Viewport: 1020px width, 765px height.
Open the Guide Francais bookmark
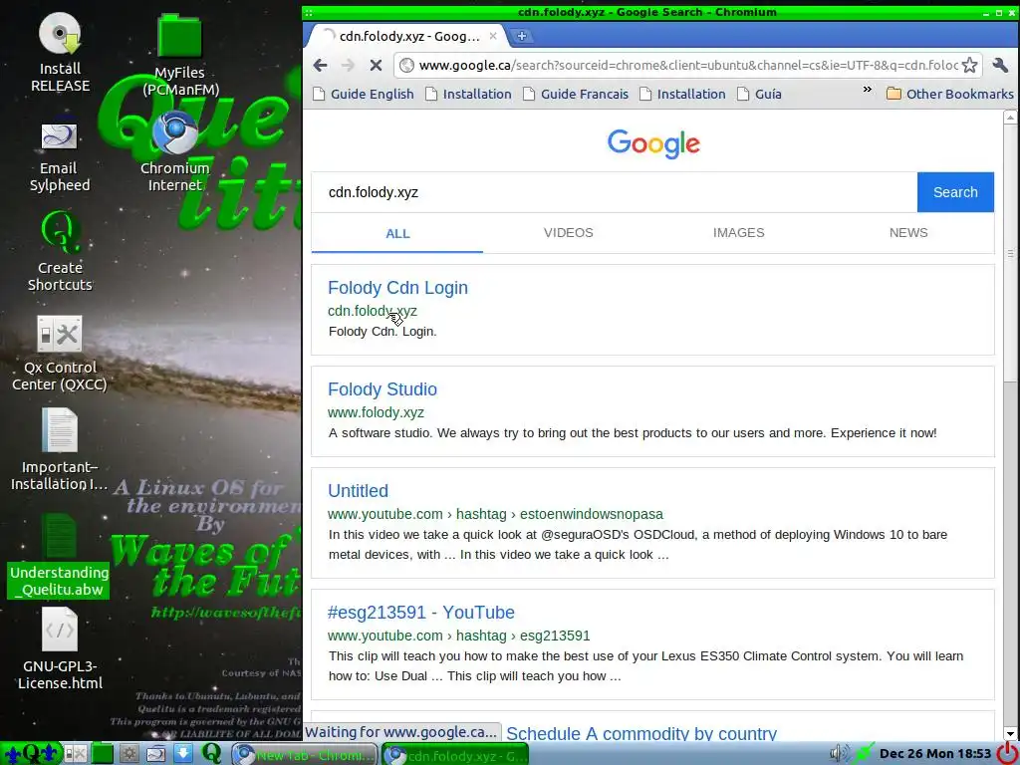[x=576, y=94]
